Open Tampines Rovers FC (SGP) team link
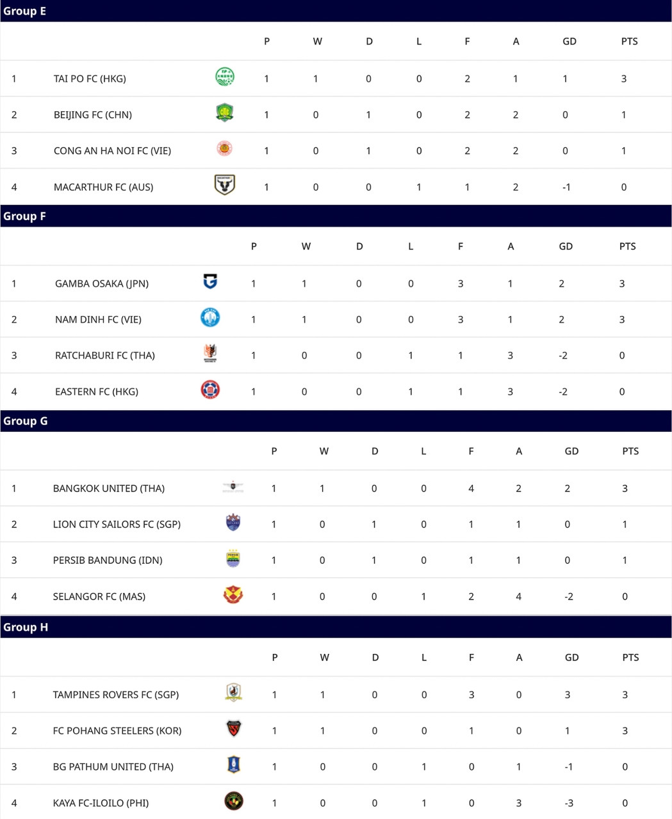672x819 pixels. coord(116,695)
